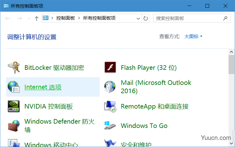Expand the chevron after 控制面板 breadcrumb
Screen dimensions: 235x147
point(79,18)
